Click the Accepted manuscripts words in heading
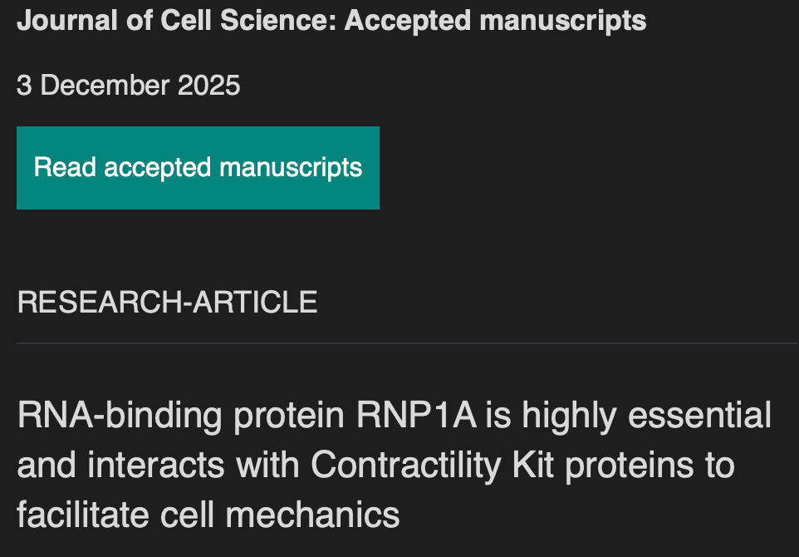The height and width of the screenshot is (557, 799). tap(495, 20)
